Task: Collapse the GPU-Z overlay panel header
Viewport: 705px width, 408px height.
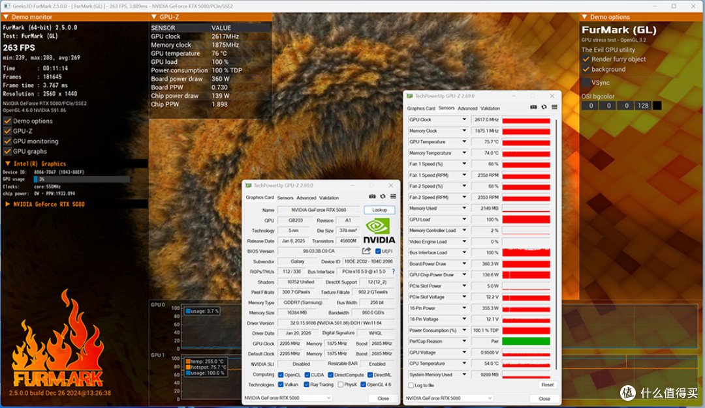Action: 154,17
